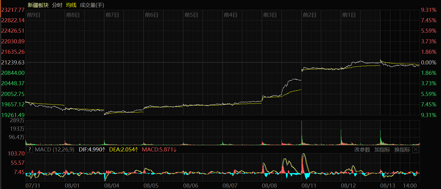This screenshot has height=189, width=441.
Task: Click 加指标 to add an indicator
Action: point(382,149)
